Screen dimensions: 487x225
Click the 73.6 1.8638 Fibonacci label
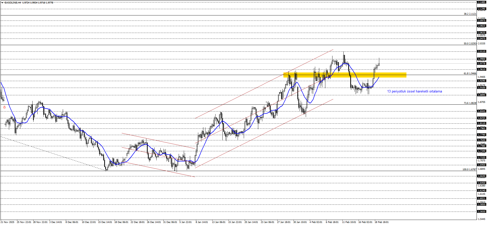[470, 103]
